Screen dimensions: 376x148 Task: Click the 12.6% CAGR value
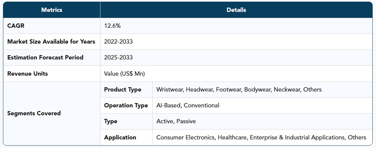pyautogui.click(x=112, y=26)
